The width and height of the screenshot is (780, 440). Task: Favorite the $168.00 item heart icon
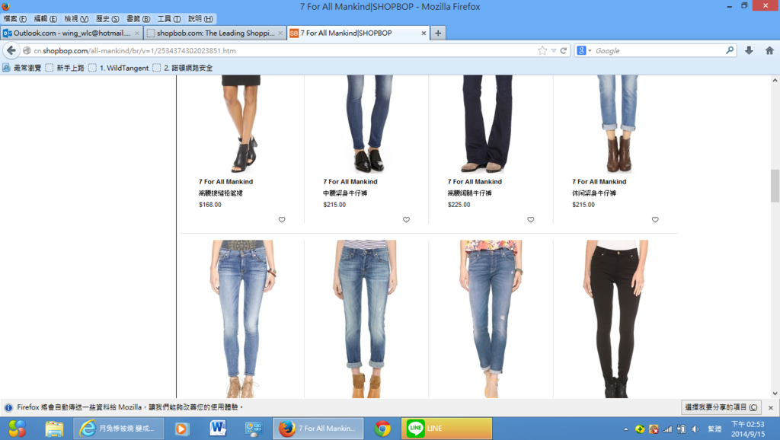(282, 220)
